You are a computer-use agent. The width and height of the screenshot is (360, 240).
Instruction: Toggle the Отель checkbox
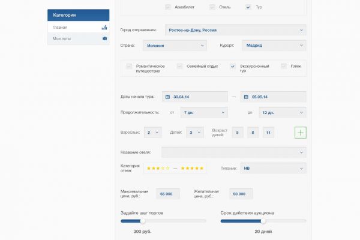212,7
